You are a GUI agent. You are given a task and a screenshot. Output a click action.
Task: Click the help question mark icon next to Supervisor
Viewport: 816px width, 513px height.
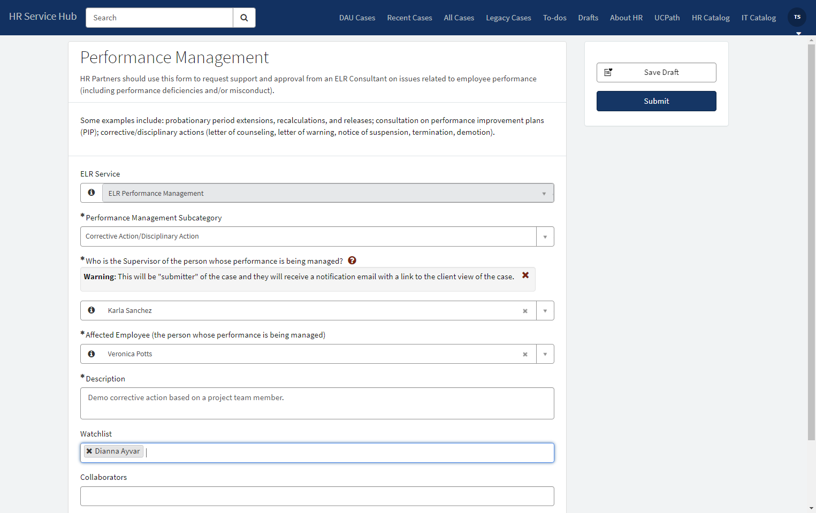point(352,261)
